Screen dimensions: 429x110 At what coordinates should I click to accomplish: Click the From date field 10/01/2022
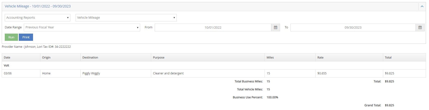point(213,27)
